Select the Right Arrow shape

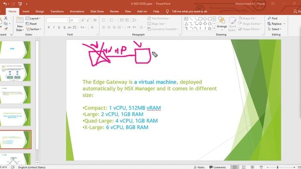[200, 23]
